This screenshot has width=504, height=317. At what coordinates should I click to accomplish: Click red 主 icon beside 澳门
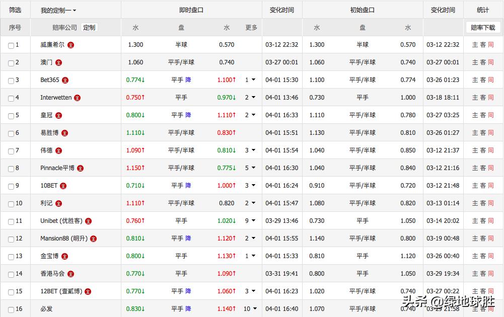pyautogui.click(x=58, y=63)
